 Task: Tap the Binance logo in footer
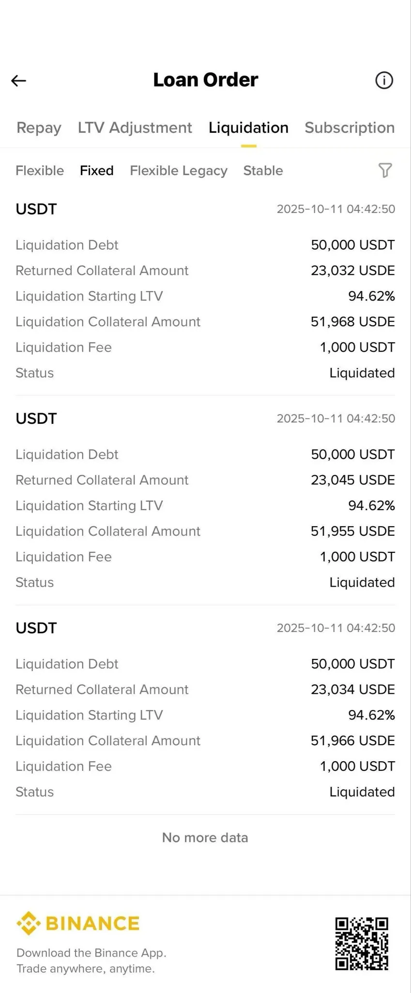tap(78, 923)
